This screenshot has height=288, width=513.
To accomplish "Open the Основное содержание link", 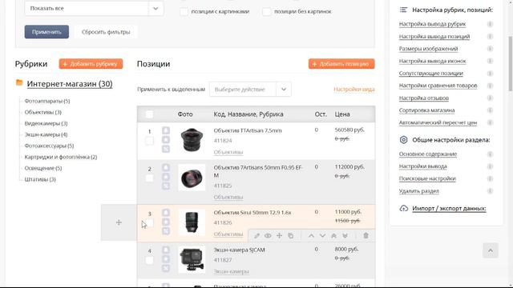I will tap(428, 154).
